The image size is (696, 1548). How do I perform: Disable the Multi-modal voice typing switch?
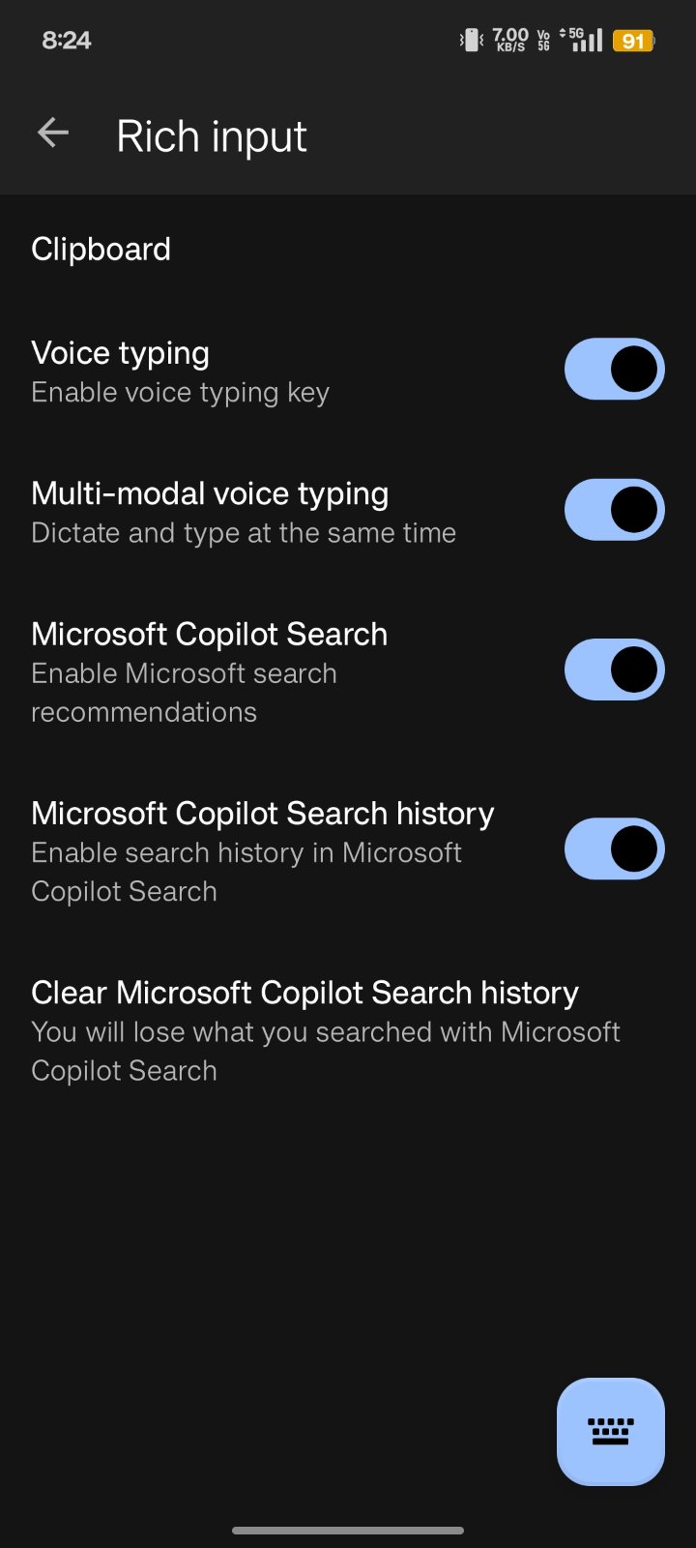[614, 510]
